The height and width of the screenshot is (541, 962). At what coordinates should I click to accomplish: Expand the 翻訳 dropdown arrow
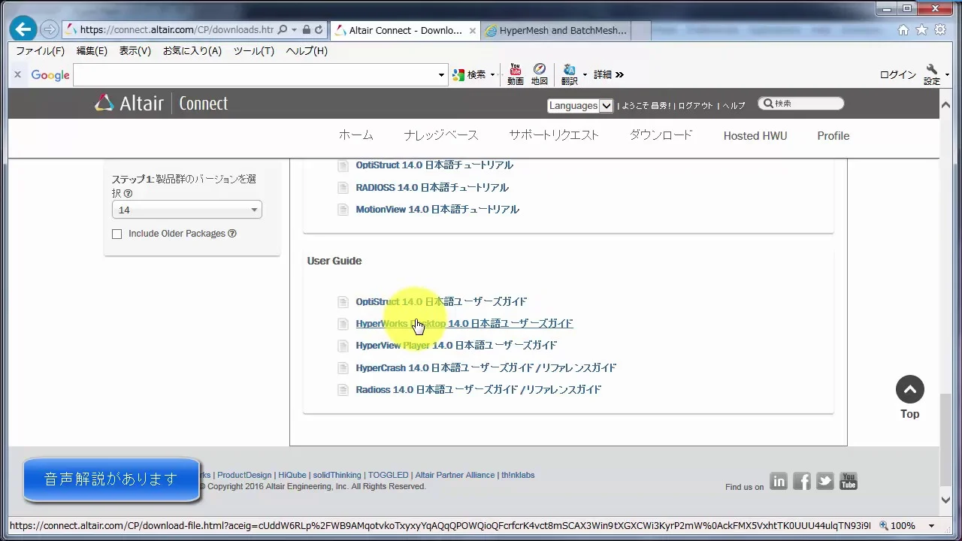[x=585, y=75]
